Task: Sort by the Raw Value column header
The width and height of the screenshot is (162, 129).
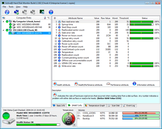Action: point(105,18)
